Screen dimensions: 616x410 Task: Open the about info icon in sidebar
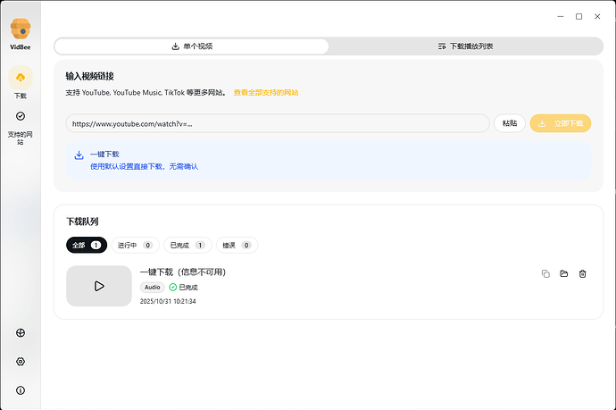tap(21, 390)
